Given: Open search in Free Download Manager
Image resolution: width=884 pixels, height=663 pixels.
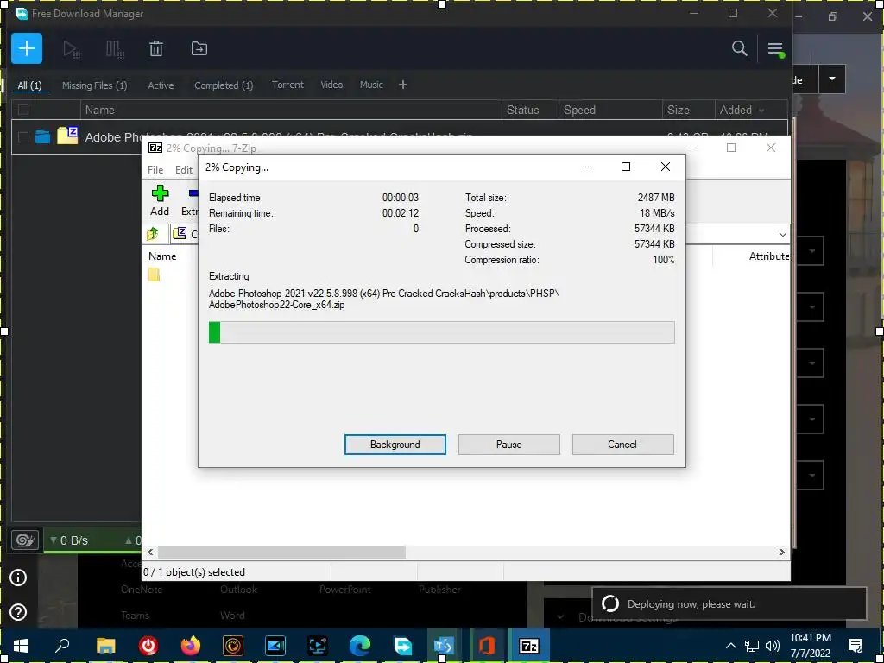Looking at the screenshot, I should [739, 48].
